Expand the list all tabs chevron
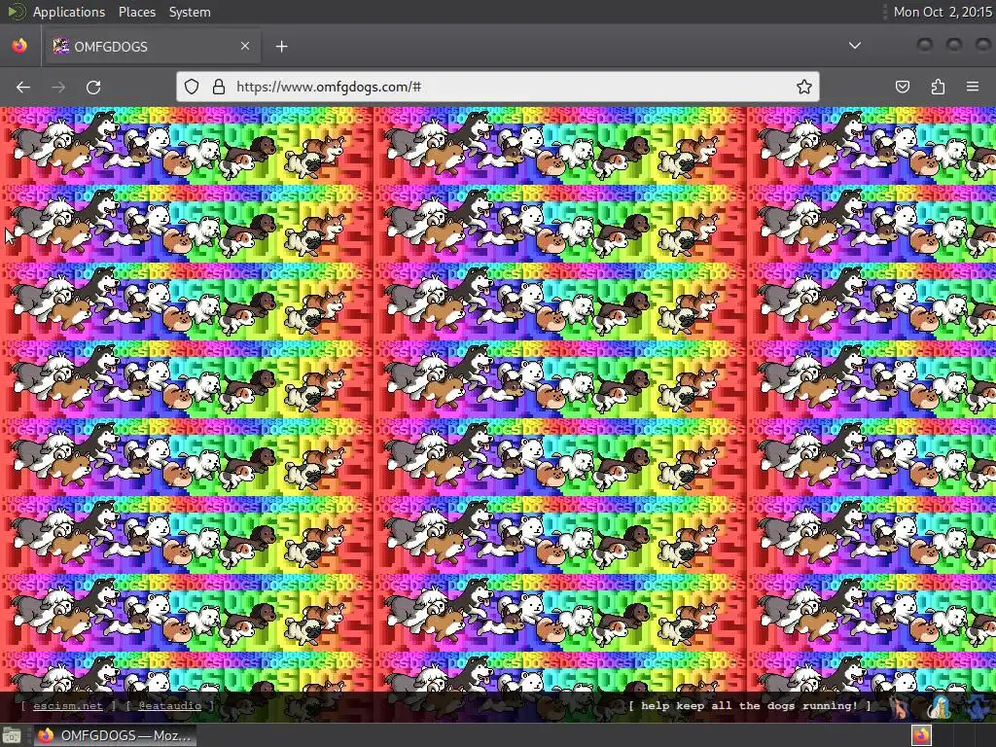The width and height of the screenshot is (996, 747). click(x=855, y=46)
